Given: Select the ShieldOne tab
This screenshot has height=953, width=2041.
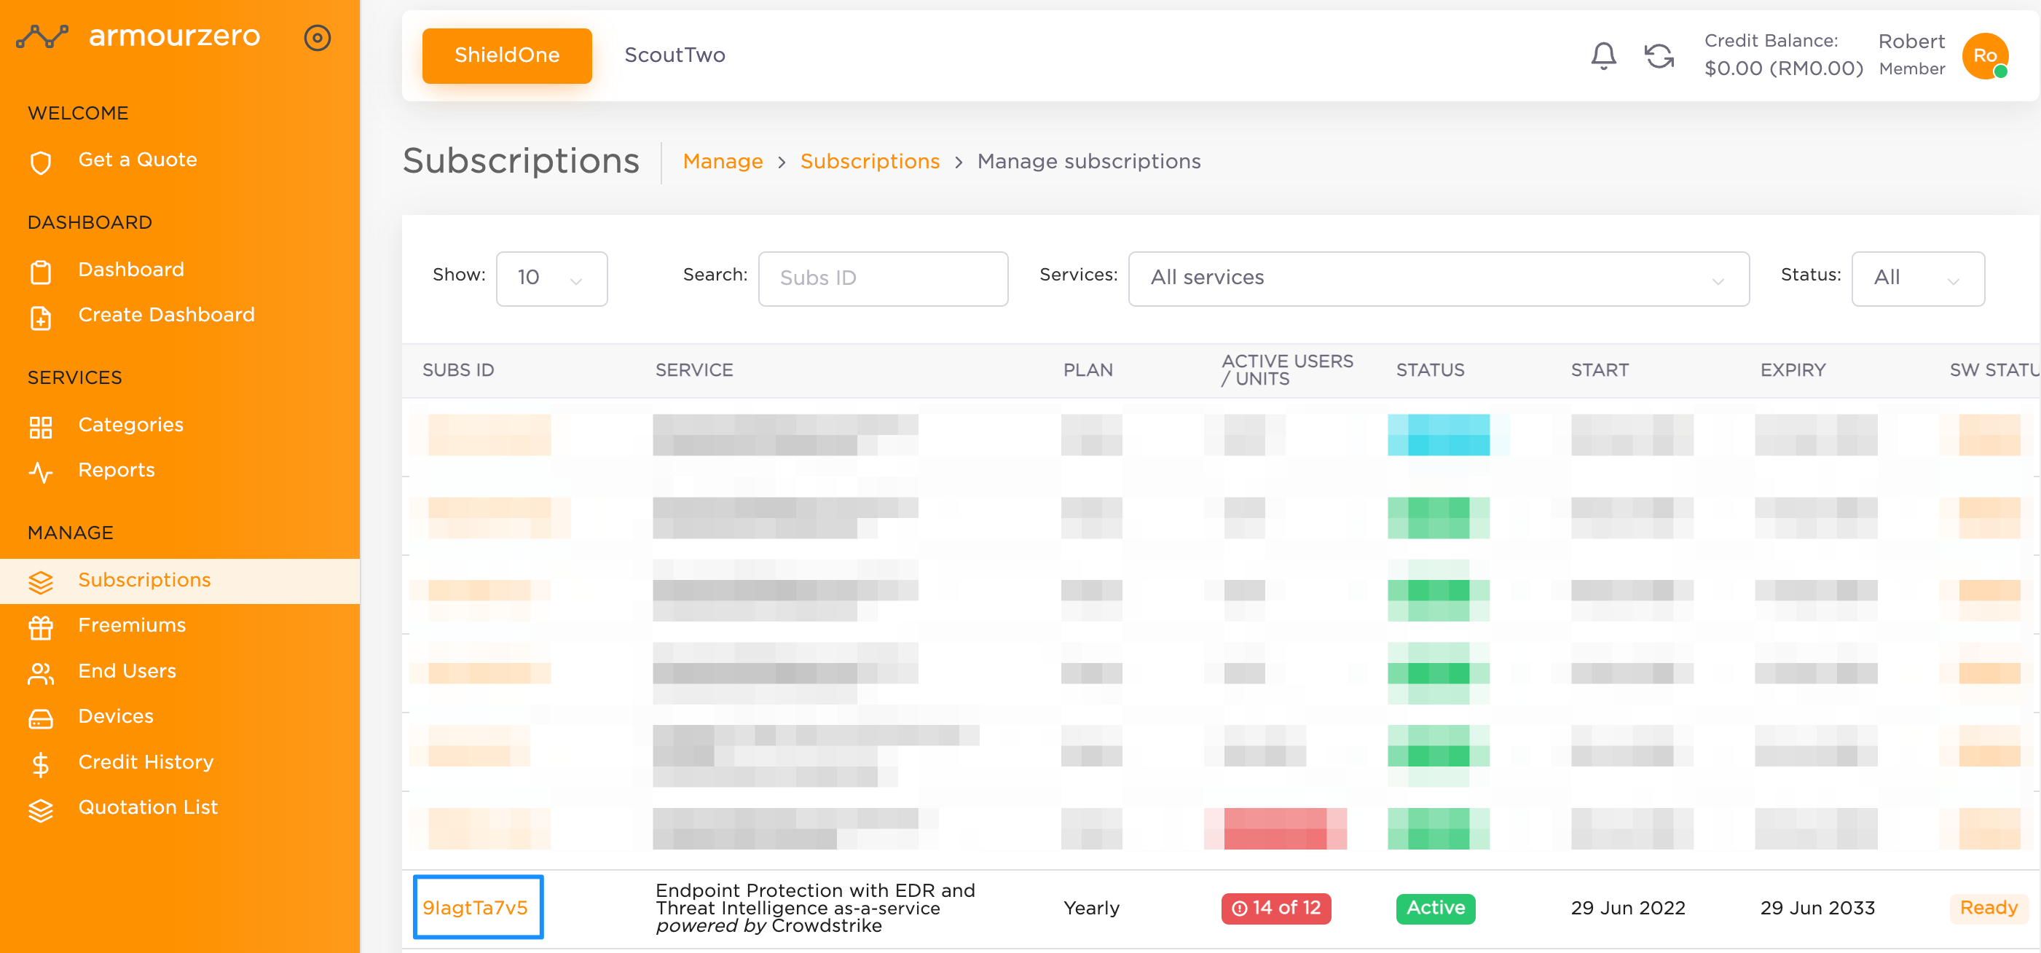Looking at the screenshot, I should 507,55.
